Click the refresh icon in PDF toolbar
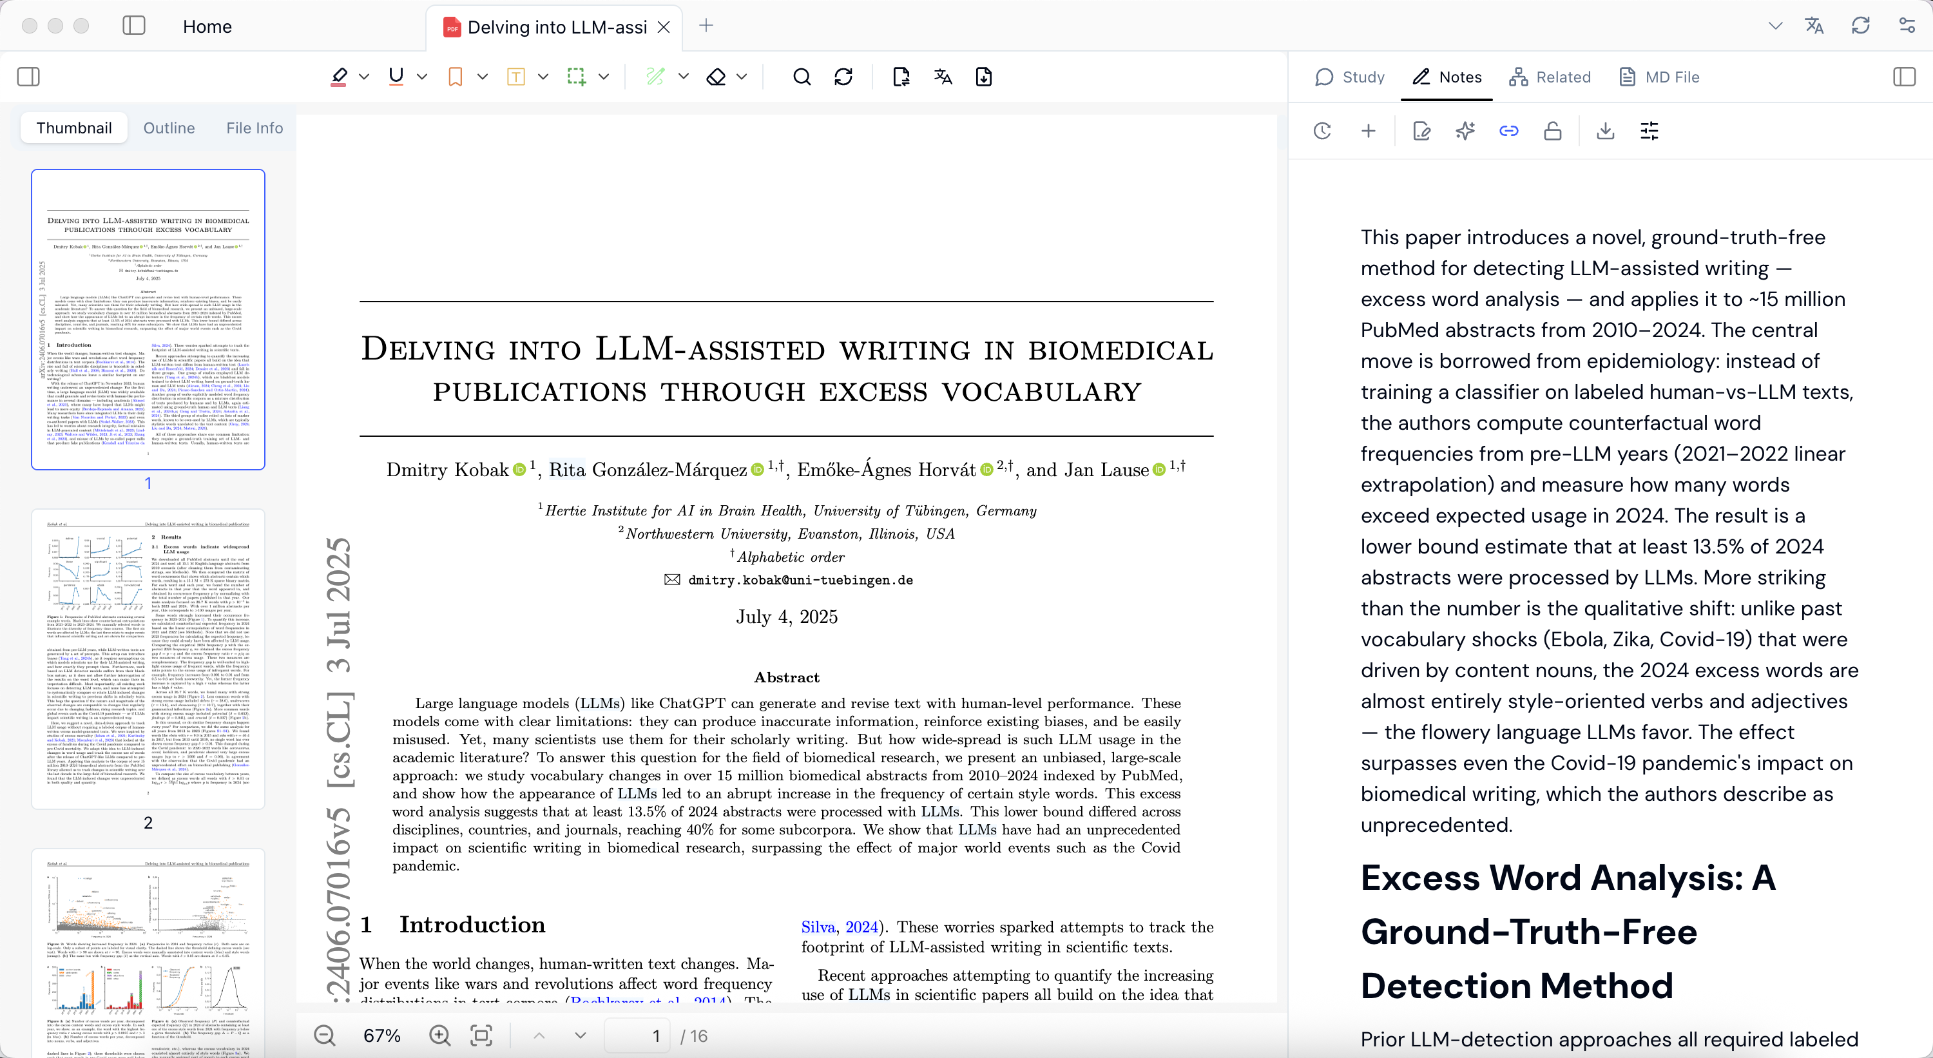This screenshot has height=1058, width=1933. tap(843, 77)
